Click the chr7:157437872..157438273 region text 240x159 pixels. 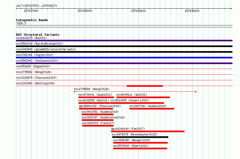point(36,6)
